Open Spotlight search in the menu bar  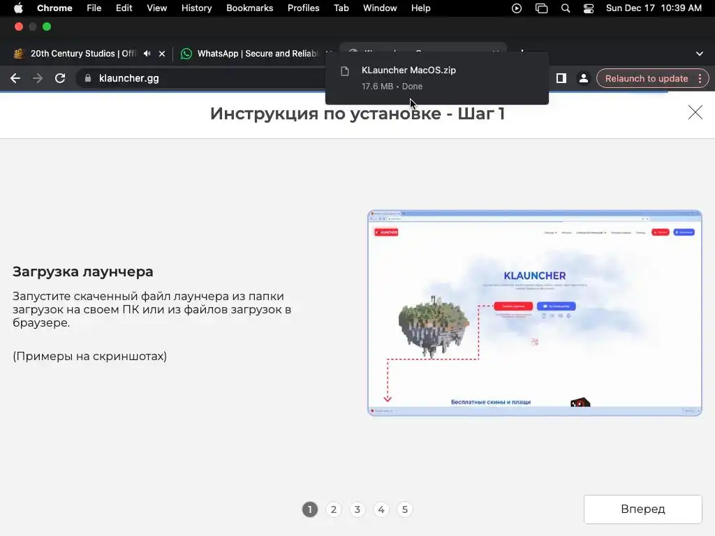(x=566, y=8)
